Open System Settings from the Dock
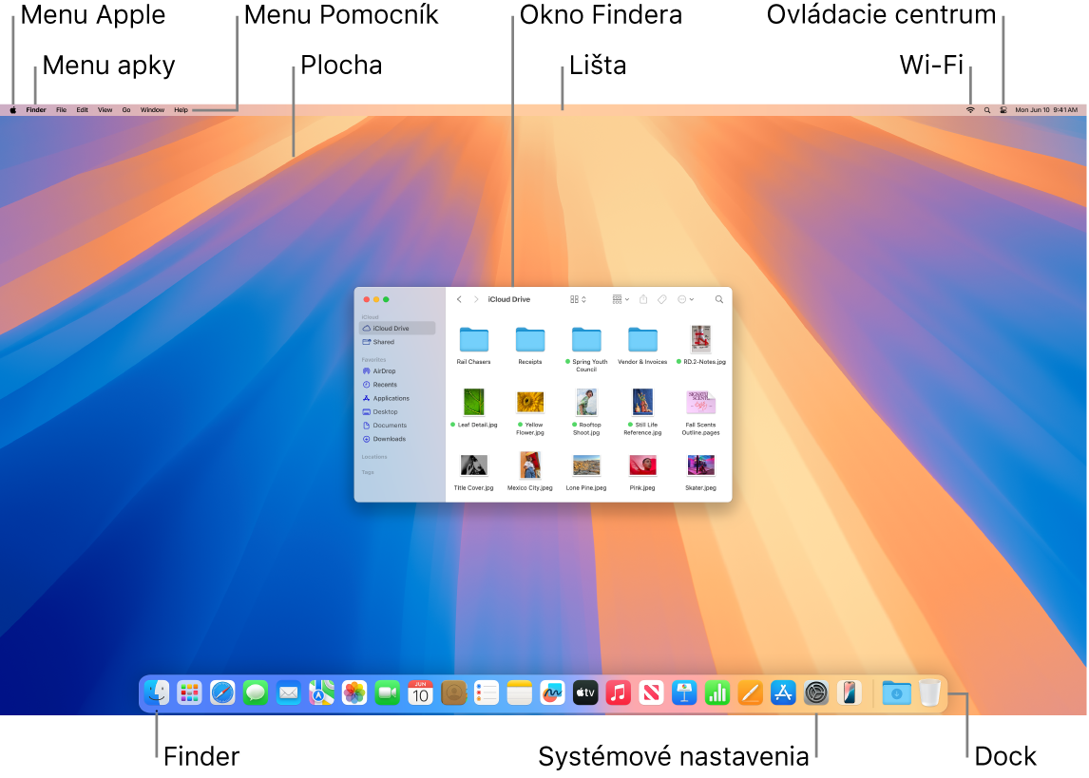Image resolution: width=1089 pixels, height=778 pixels. [815, 693]
